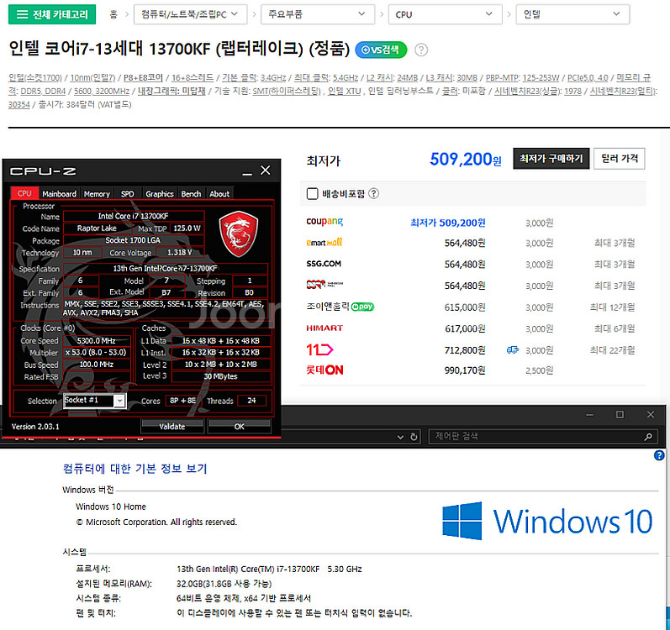670x630 pixels.
Task: Click the Lotte ON 990,170원 price
Action: click(x=465, y=370)
